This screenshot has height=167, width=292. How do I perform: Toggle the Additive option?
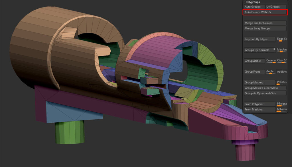[281, 72]
